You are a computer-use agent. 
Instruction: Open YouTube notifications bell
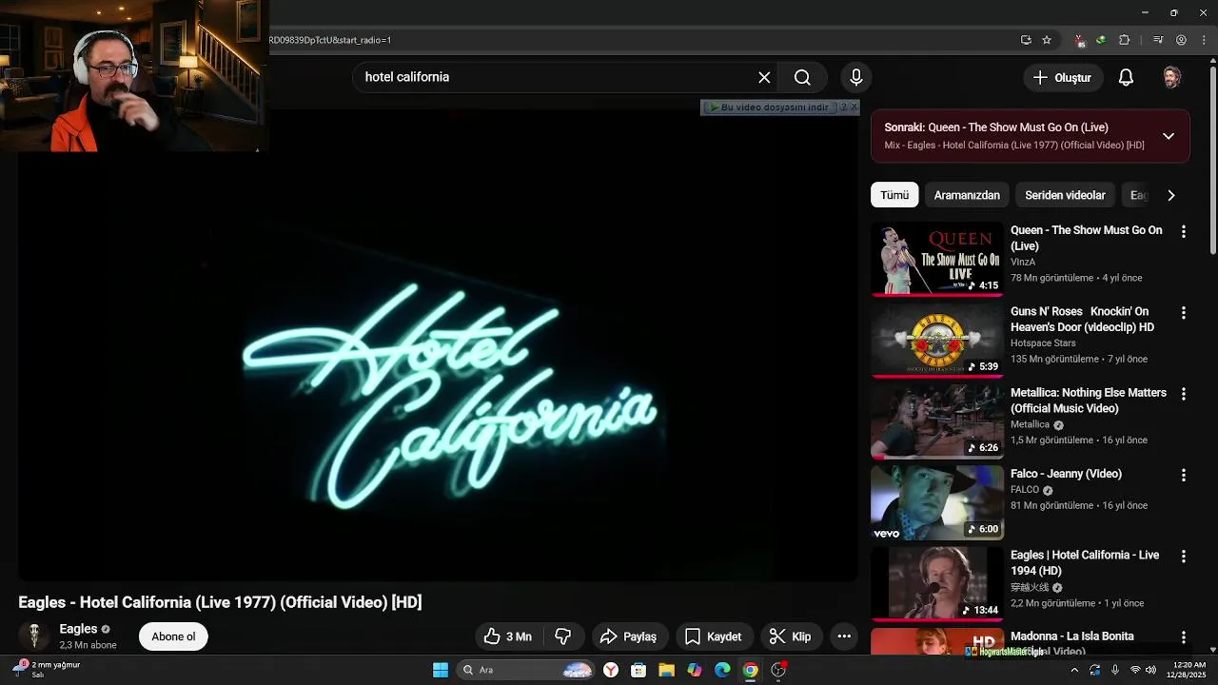[1126, 78]
